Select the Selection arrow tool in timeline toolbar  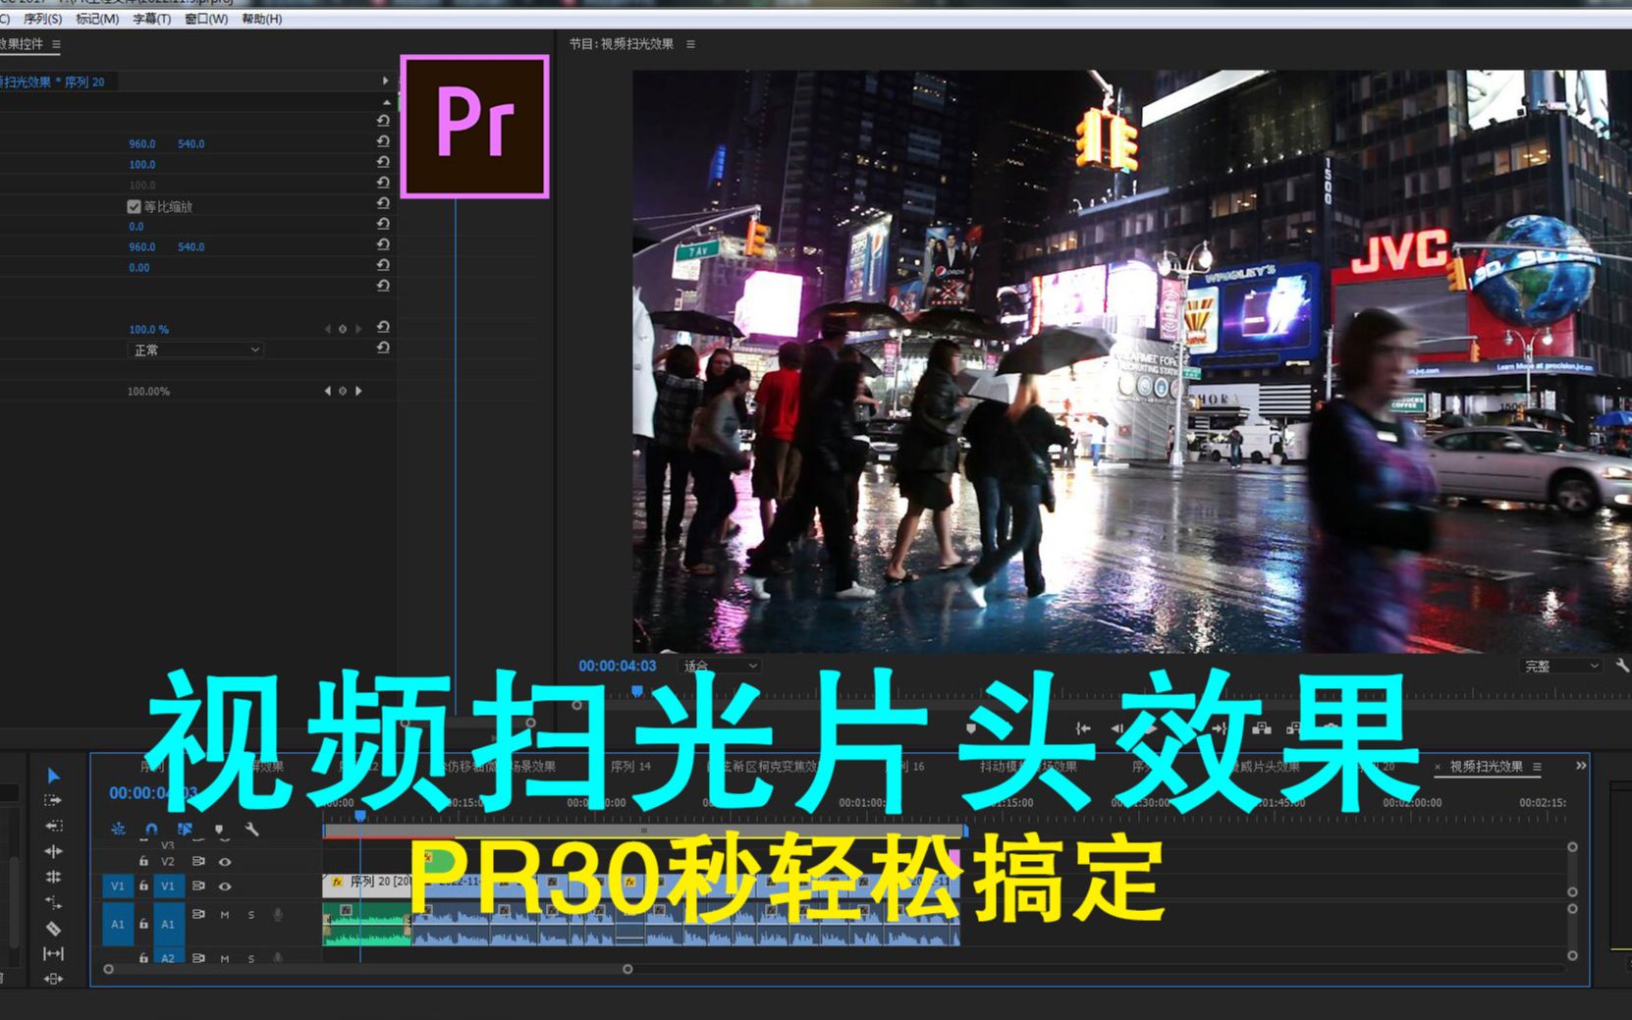tap(53, 777)
